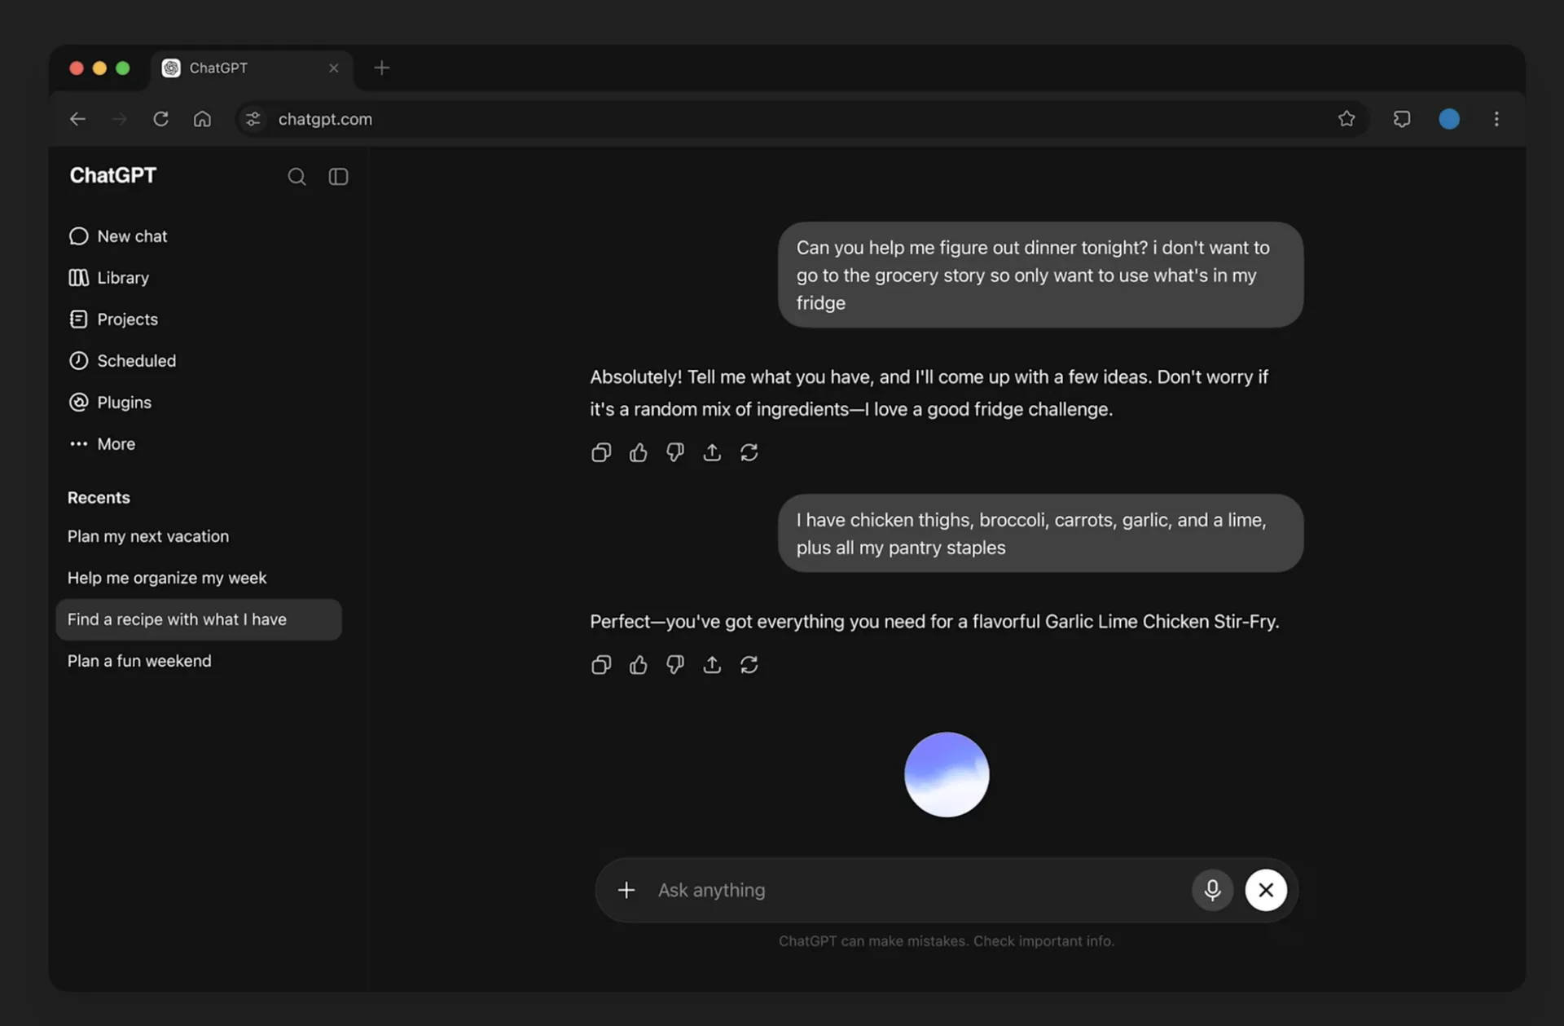Open Projects in the sidebar
Viewport: 1564px width, 1026px height.
point(113,319)
